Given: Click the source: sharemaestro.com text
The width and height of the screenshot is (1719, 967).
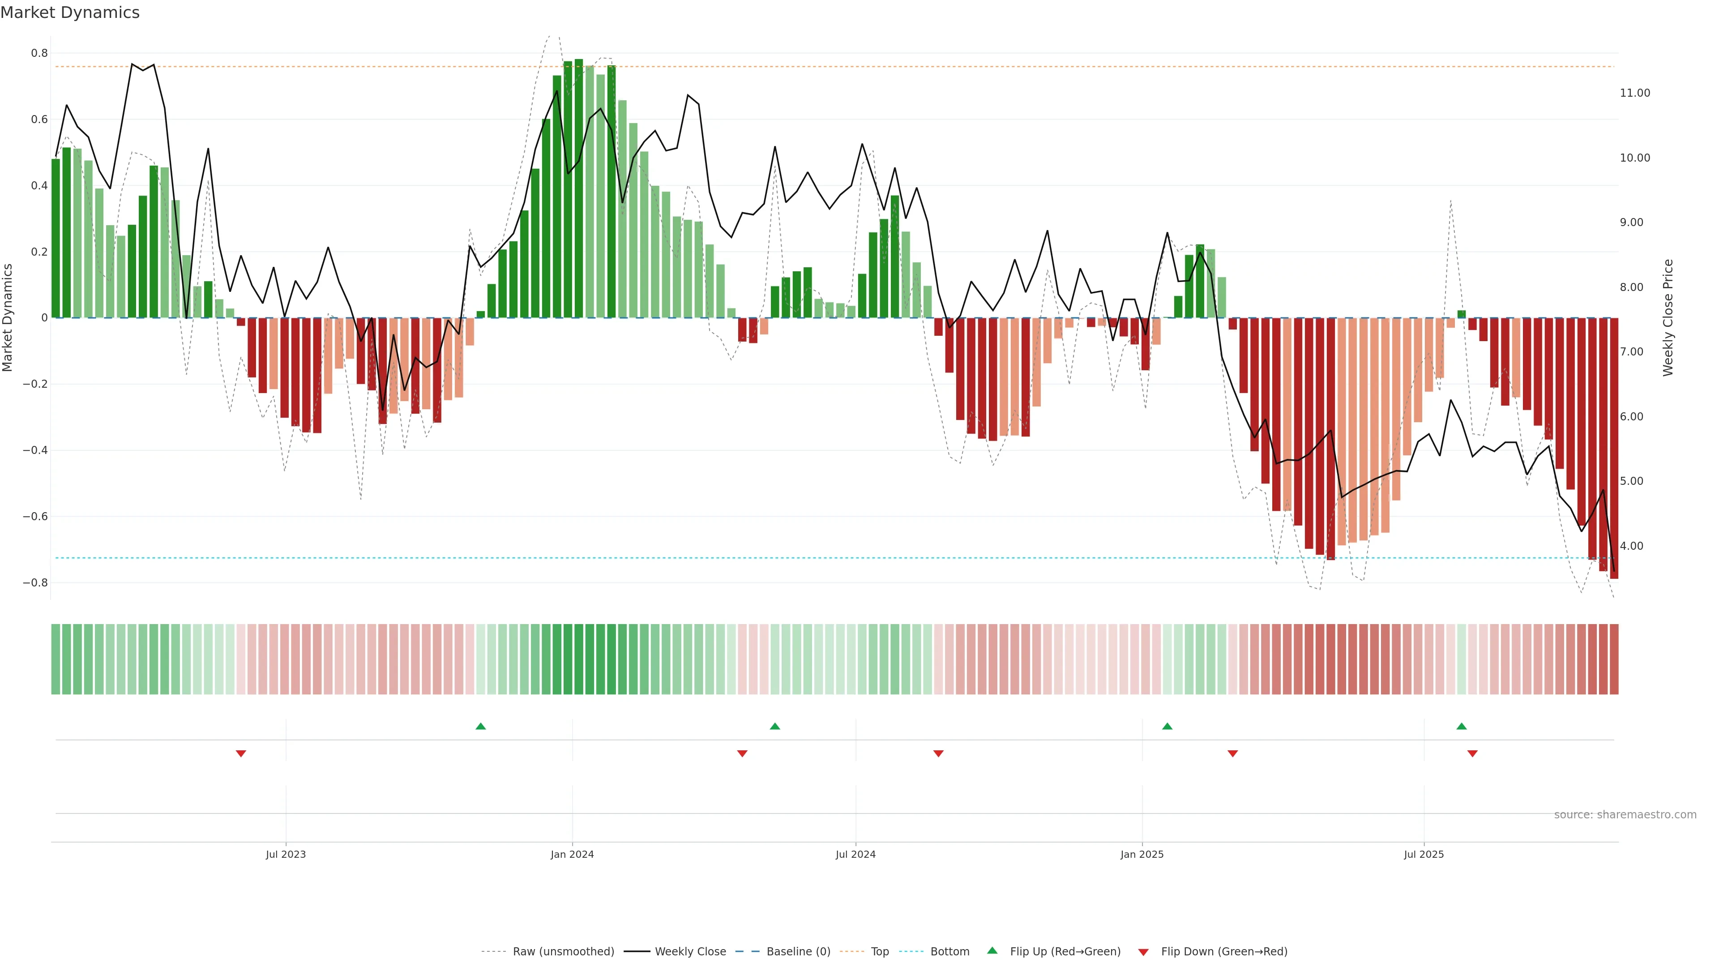Looking at the screenshot, I should tap(1625, 815).
